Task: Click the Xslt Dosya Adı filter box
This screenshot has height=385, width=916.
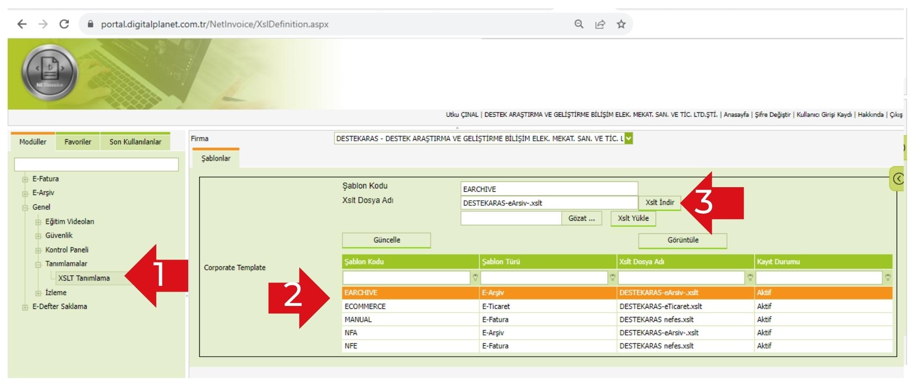Action: coord(681,278)
